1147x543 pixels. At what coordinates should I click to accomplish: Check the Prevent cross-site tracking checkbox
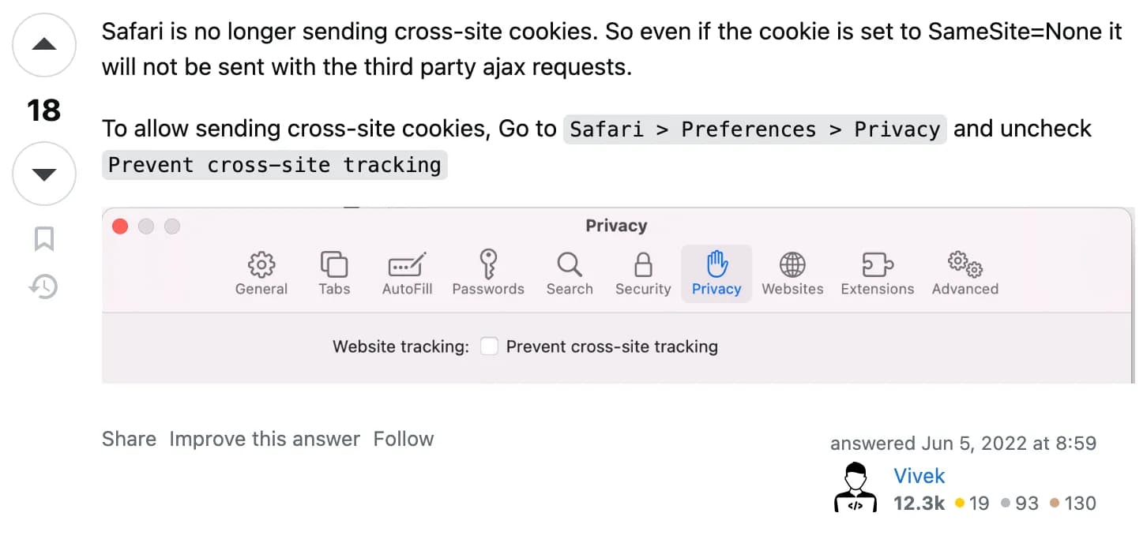(489, 346)
